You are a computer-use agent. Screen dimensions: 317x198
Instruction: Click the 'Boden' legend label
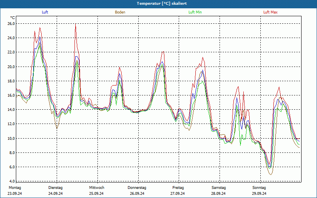coord(120,12)
